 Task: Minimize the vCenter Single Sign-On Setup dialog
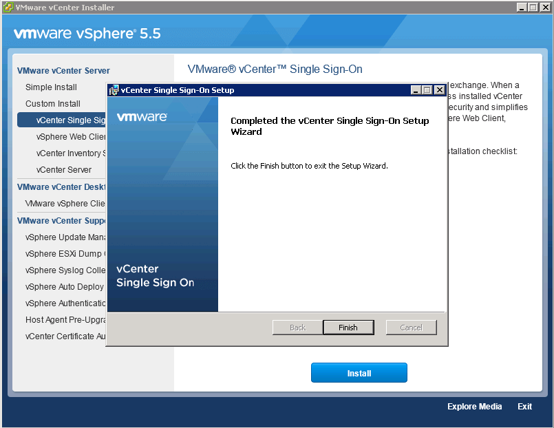click(416, 90)
